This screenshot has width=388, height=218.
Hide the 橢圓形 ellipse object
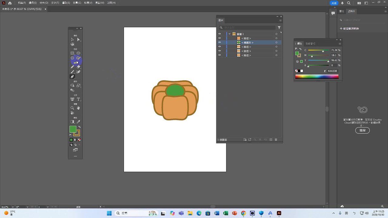click(219, 42)
